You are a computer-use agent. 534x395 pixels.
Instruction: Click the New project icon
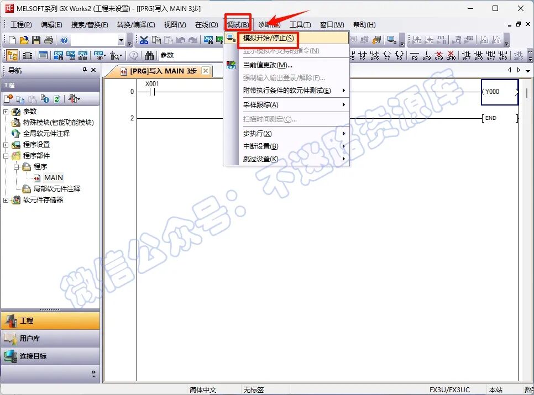coord(12,40)
